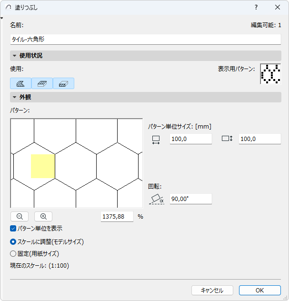Click the Archicad icon in title bar
This screenshot has width=289, height=301.
pyautogui.click(x=9, y=7)
